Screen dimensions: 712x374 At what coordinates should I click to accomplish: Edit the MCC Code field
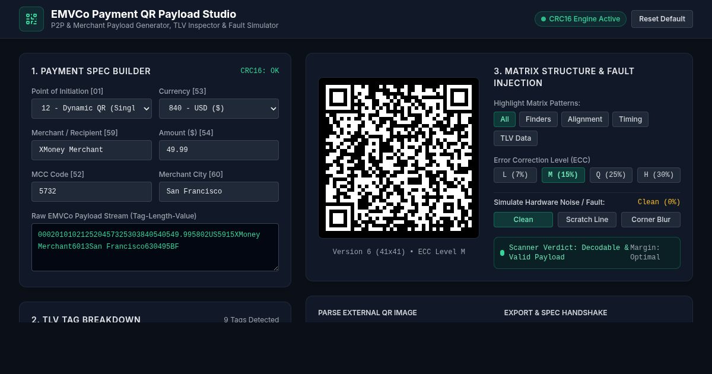click(x=91, y=192)
